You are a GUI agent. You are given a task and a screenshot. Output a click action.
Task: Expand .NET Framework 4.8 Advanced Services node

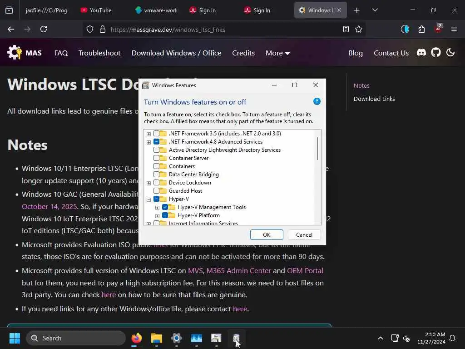coord(148,142)
